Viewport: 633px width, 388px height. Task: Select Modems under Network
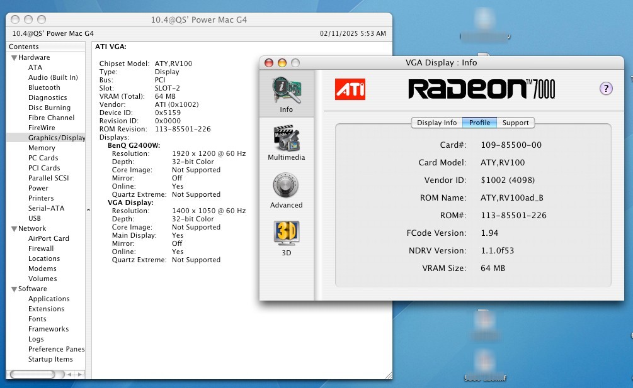click(x=42, y=269)
